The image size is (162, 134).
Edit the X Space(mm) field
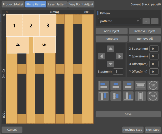154,49
